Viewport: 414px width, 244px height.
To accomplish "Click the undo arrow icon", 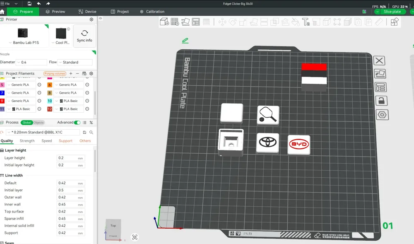I will 39,3.
